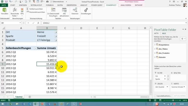Save the workbook via the disk icon
The image size is (188, 106).
(x=6, y=2)
